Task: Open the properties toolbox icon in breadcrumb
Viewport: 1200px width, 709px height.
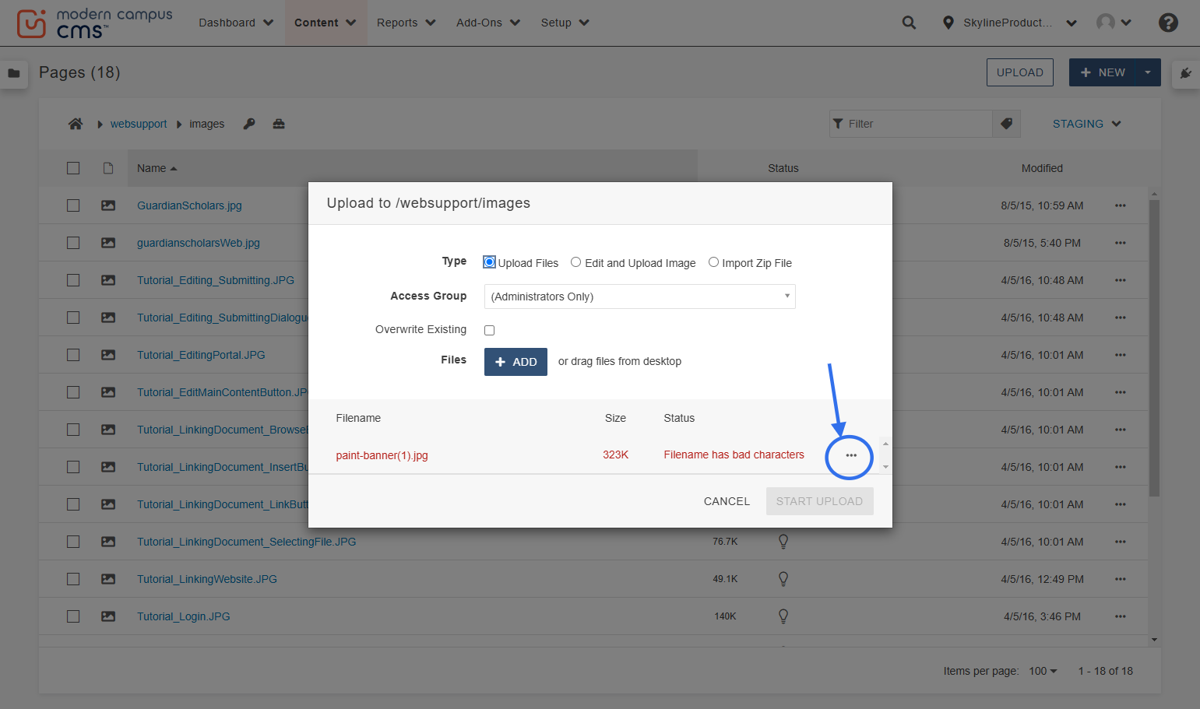Action: click(279, 124)
